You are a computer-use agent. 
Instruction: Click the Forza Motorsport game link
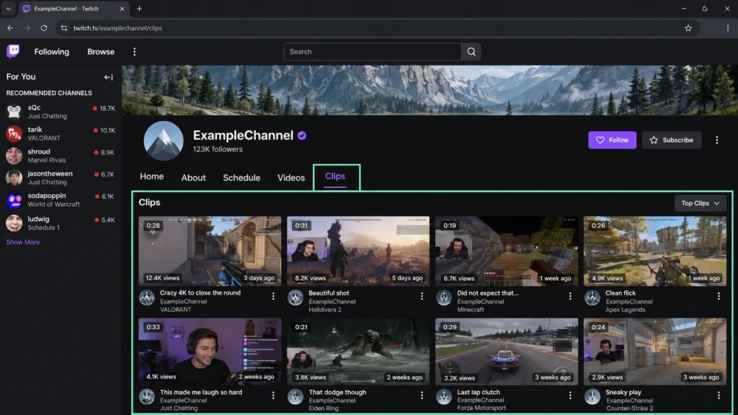481,409
